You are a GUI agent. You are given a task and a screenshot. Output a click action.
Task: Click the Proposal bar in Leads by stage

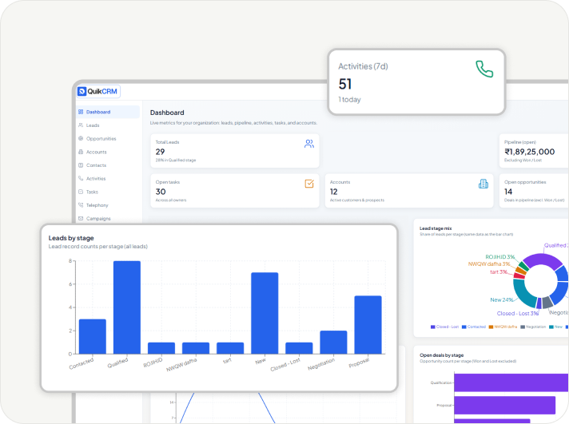[368, 325]
